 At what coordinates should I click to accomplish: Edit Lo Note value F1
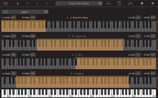[13, 36]
